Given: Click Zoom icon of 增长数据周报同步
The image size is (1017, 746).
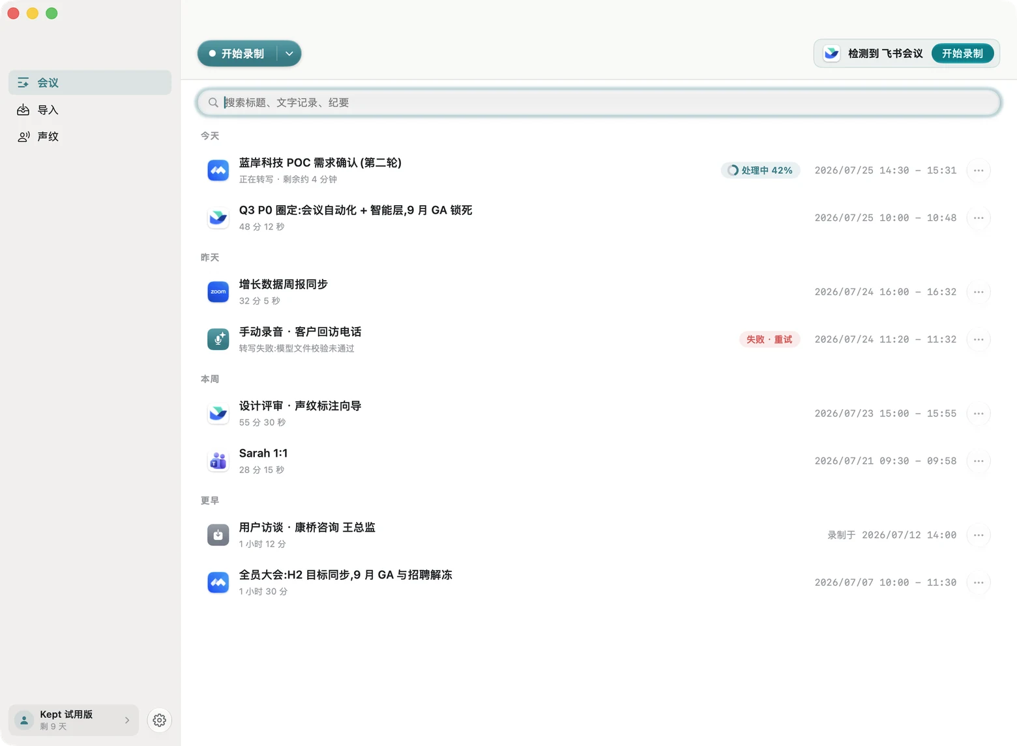Looking at the screenshot, I should click(x=218, y=292).
